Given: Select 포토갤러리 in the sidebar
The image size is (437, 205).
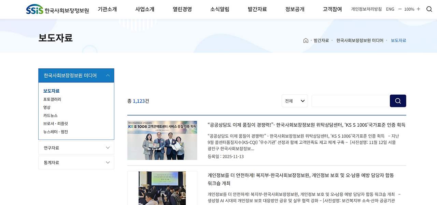Looking at the screenshot, I should [52, 99].
